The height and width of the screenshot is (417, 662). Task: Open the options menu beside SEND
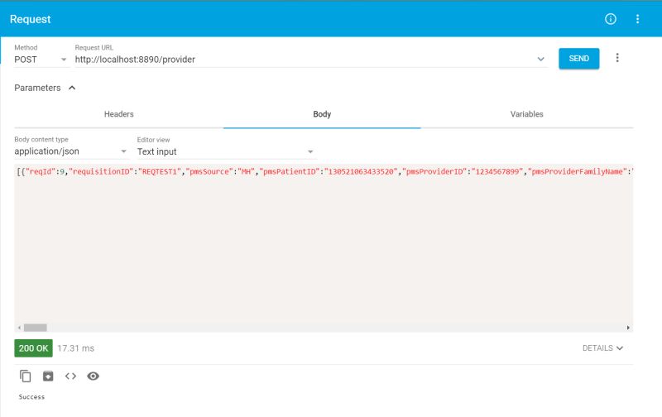click(x=617, y=58)
